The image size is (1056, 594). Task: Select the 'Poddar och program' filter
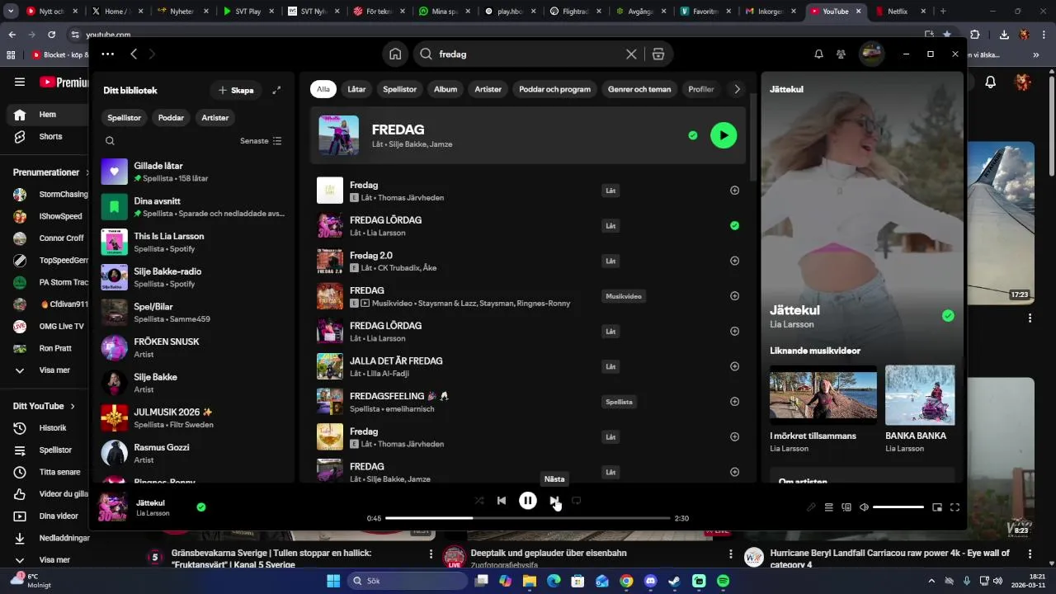tap(554, 89)
